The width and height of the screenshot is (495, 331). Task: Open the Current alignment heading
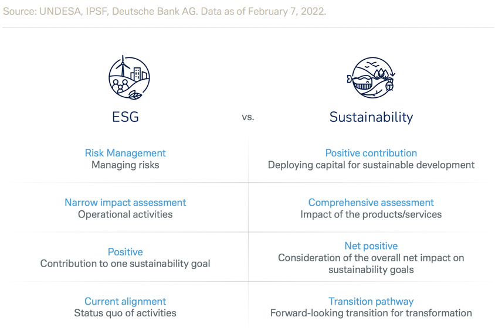click(126, 301)
